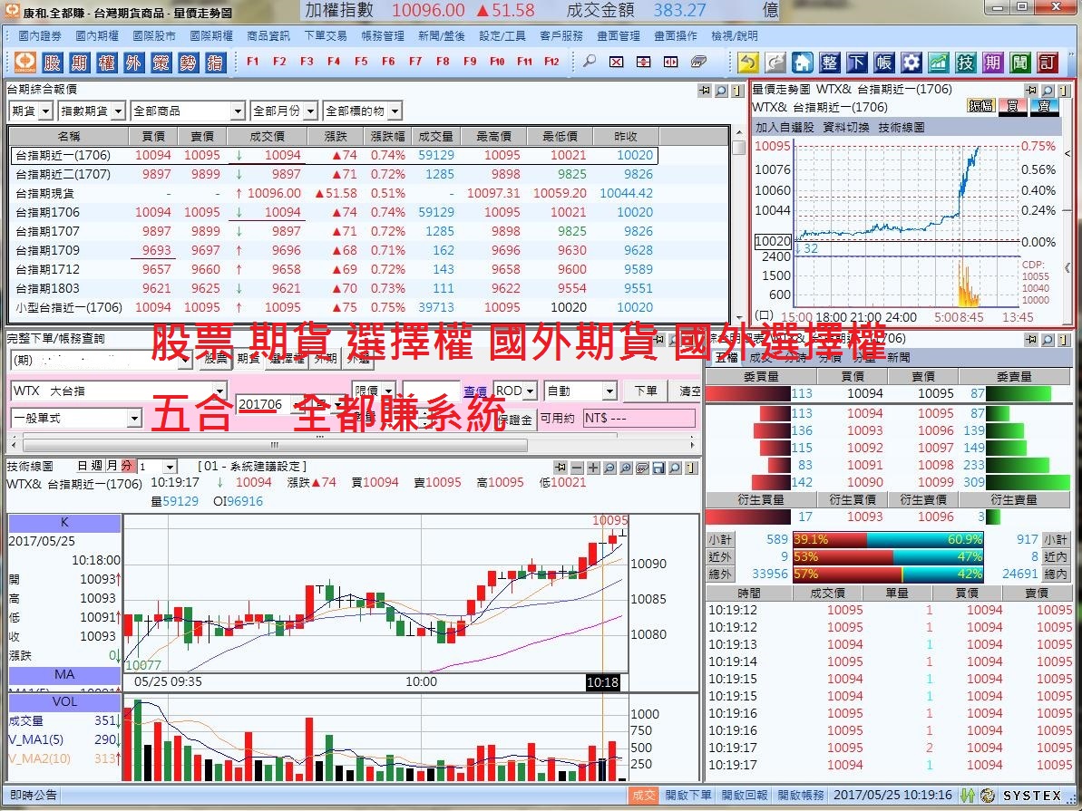This screenshot has height=811, width=1082.
Task: Open the 聞 news icon in toolbar
Action: (1020, 63)
